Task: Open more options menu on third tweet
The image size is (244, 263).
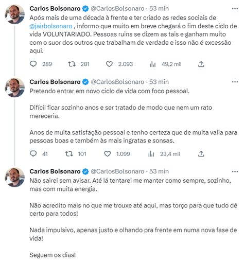Action: pyautogui.click(x=235, y=171)
